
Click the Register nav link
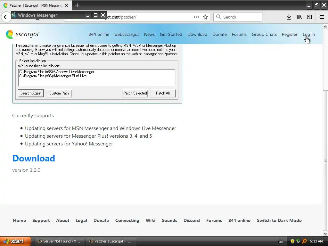coord(290,34)
